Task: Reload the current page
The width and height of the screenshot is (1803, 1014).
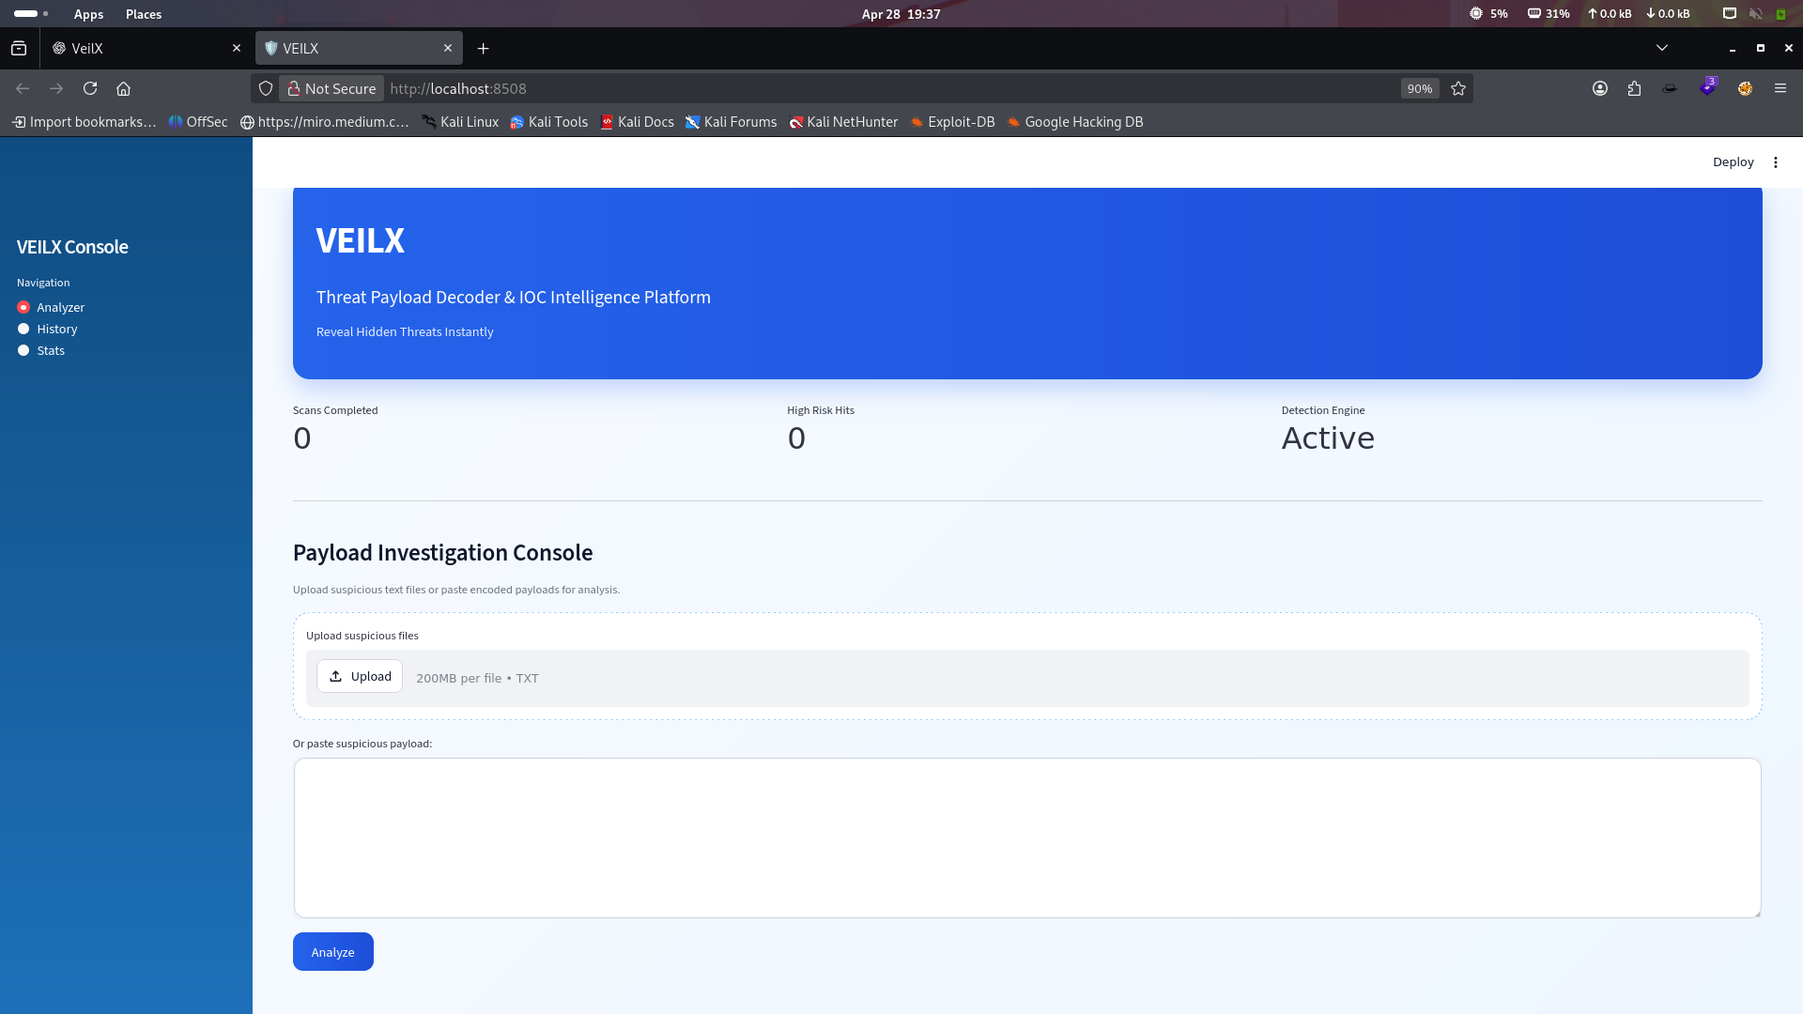Action: point(90,88)
